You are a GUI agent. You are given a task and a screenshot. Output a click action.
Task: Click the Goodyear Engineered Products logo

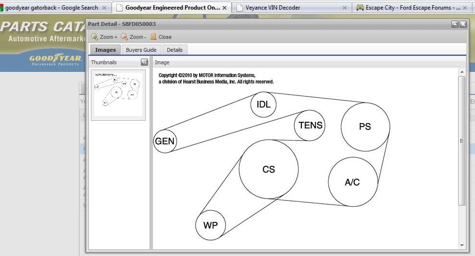pos(55,59)
